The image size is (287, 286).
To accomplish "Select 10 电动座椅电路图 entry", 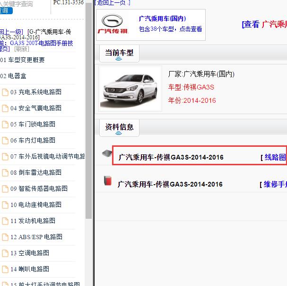I will [36, 205].
